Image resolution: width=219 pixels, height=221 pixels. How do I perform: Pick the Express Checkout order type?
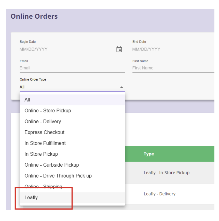click(44, 132)
